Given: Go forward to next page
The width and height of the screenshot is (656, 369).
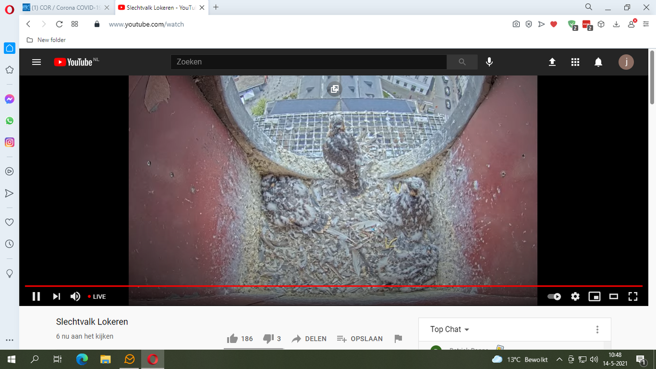Looking at the screenshot, I should point(44,24).
